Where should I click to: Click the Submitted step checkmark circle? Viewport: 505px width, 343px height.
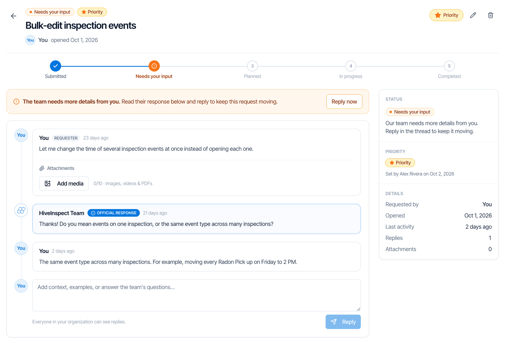(55, 66)
